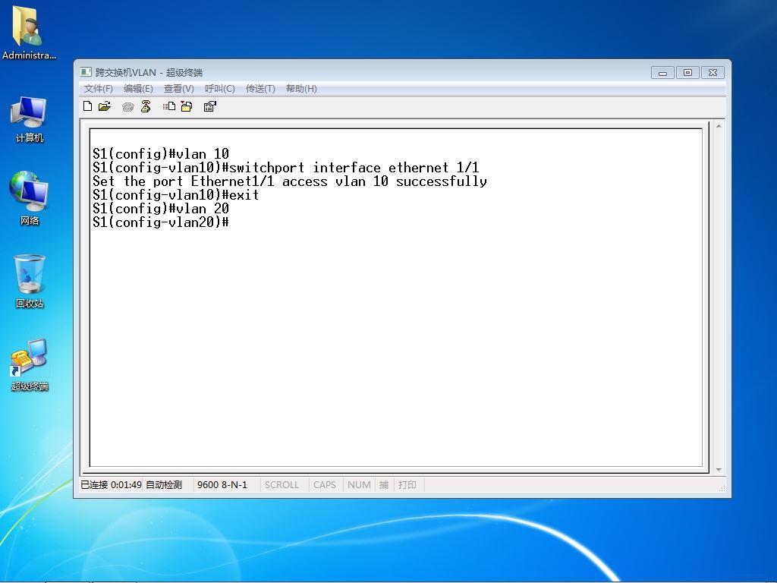Click the 'Set the port Ethernet1/1' output line
Image resolution: width=777 pixels, height=583 pixels.
(290, 181)
